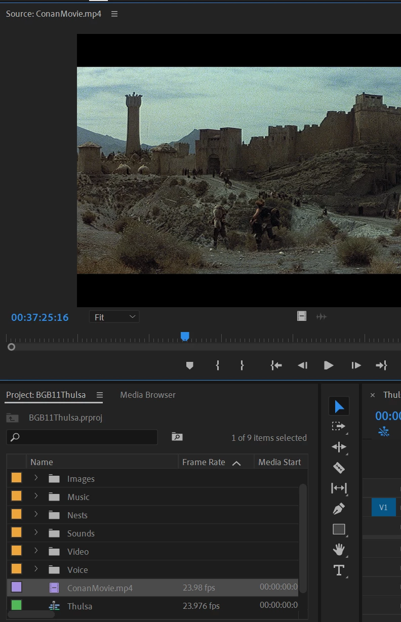This screenshot has height=622, width=401.
Task: Click the Frame Rate column header
Action: (204, 462)
